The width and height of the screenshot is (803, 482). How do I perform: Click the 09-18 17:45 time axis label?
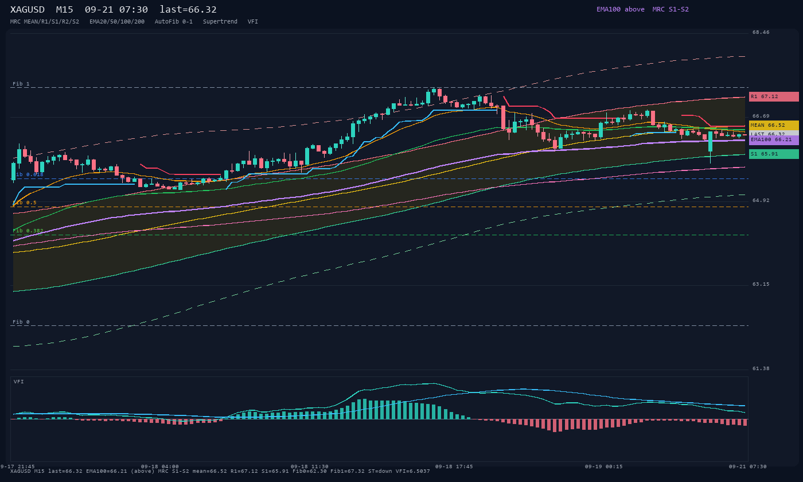454,467
